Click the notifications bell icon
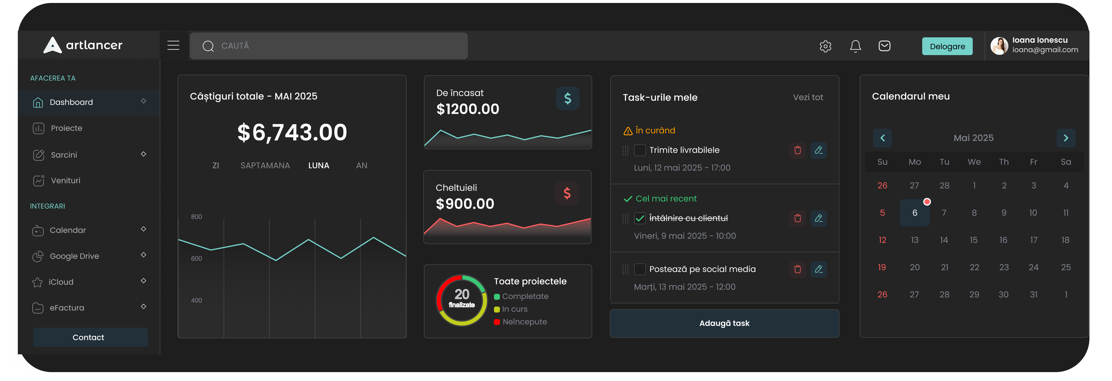This screenshot has width=1112, height=381. (855, 46)
